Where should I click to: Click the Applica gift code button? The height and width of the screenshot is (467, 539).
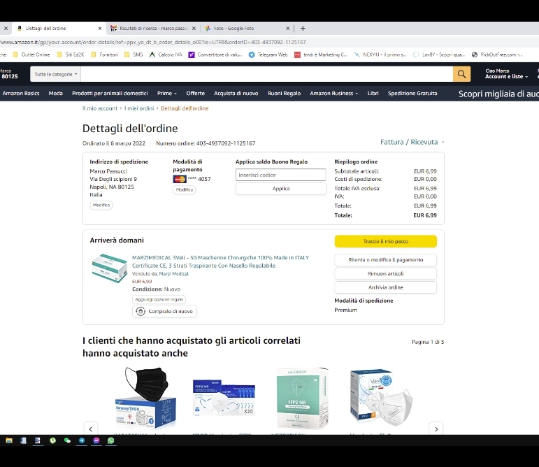(x=281, y=189)
